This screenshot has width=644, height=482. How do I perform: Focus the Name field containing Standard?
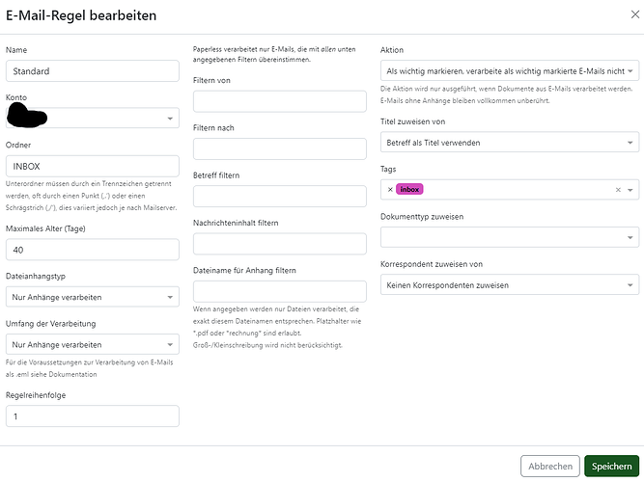click(93, 71)
